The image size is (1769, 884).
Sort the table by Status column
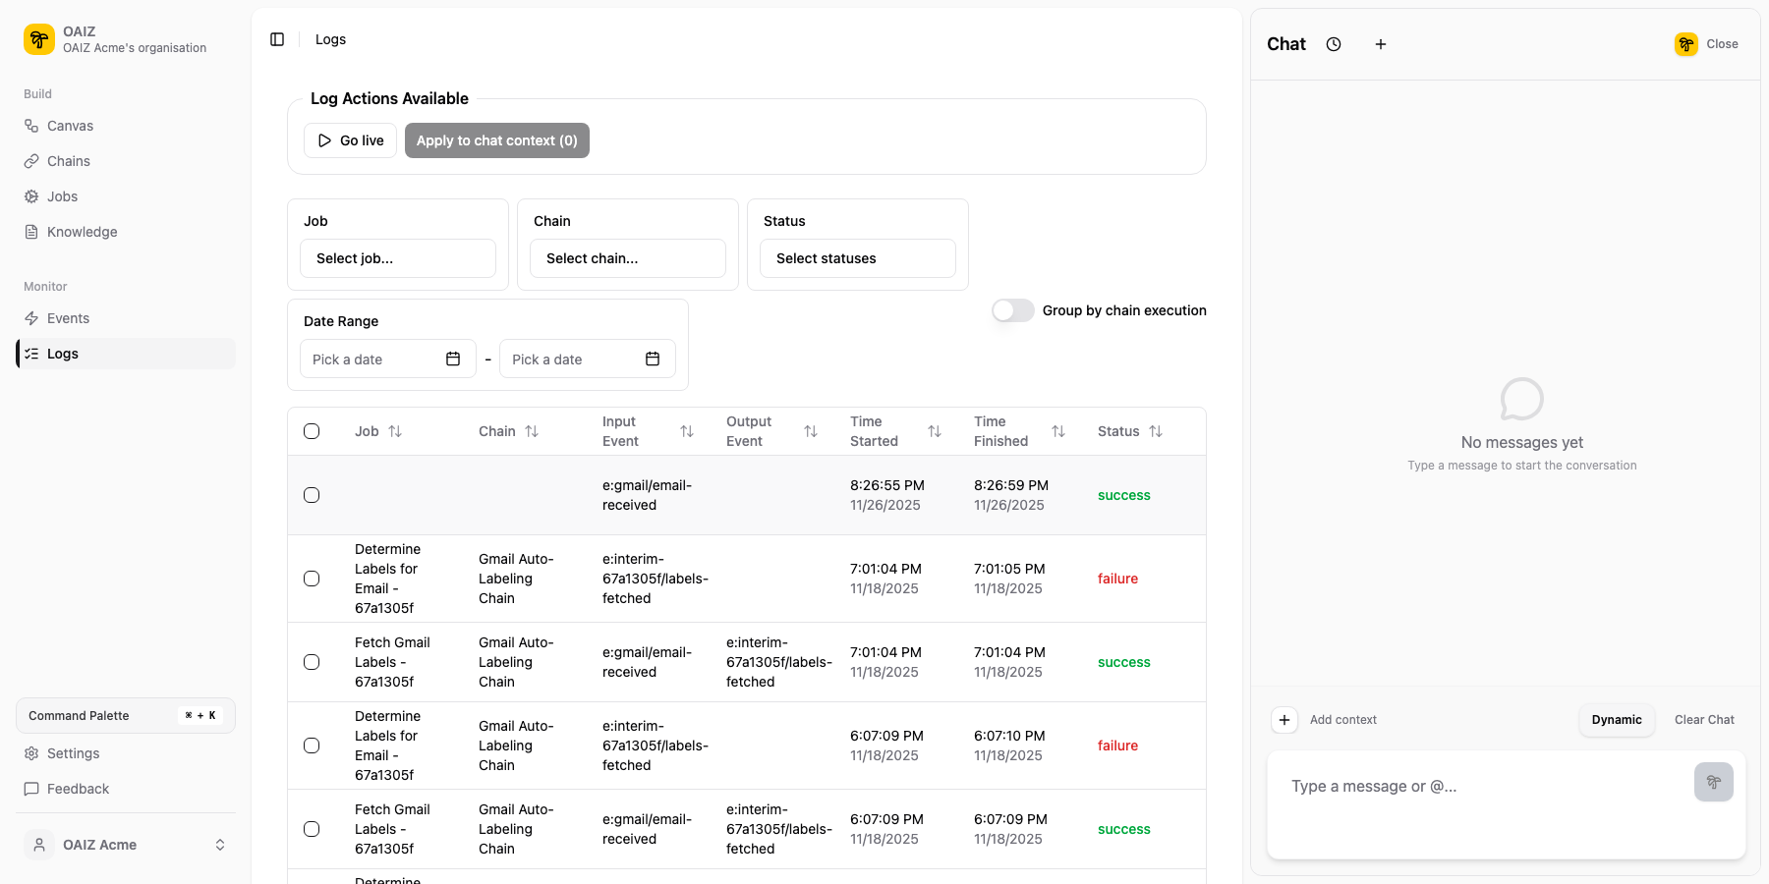(1156, 431)
